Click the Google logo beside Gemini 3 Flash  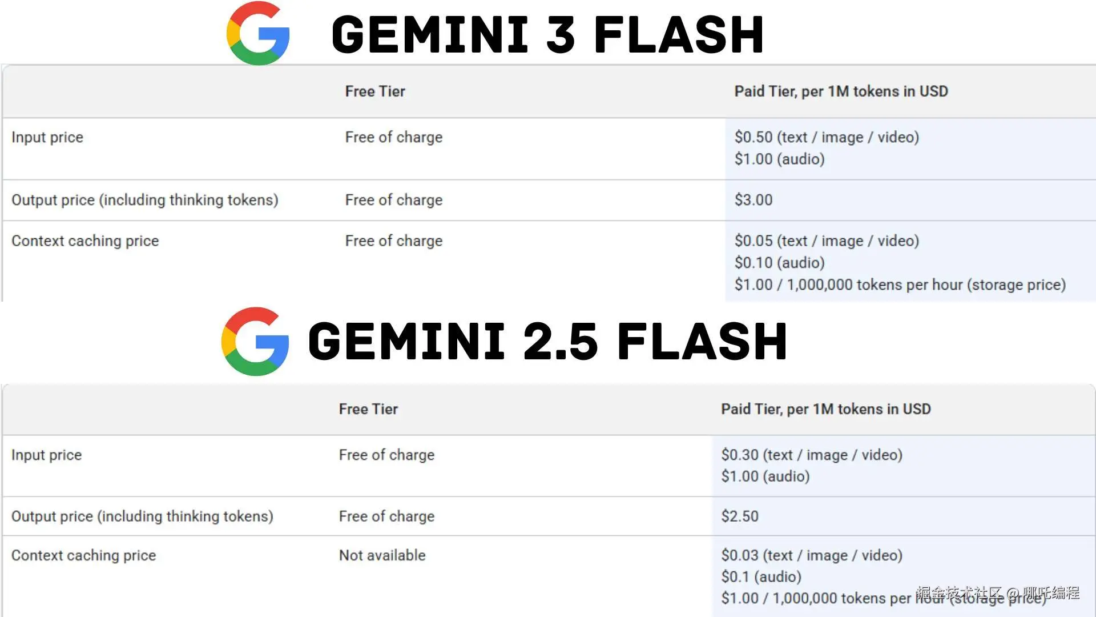point(258,33)
